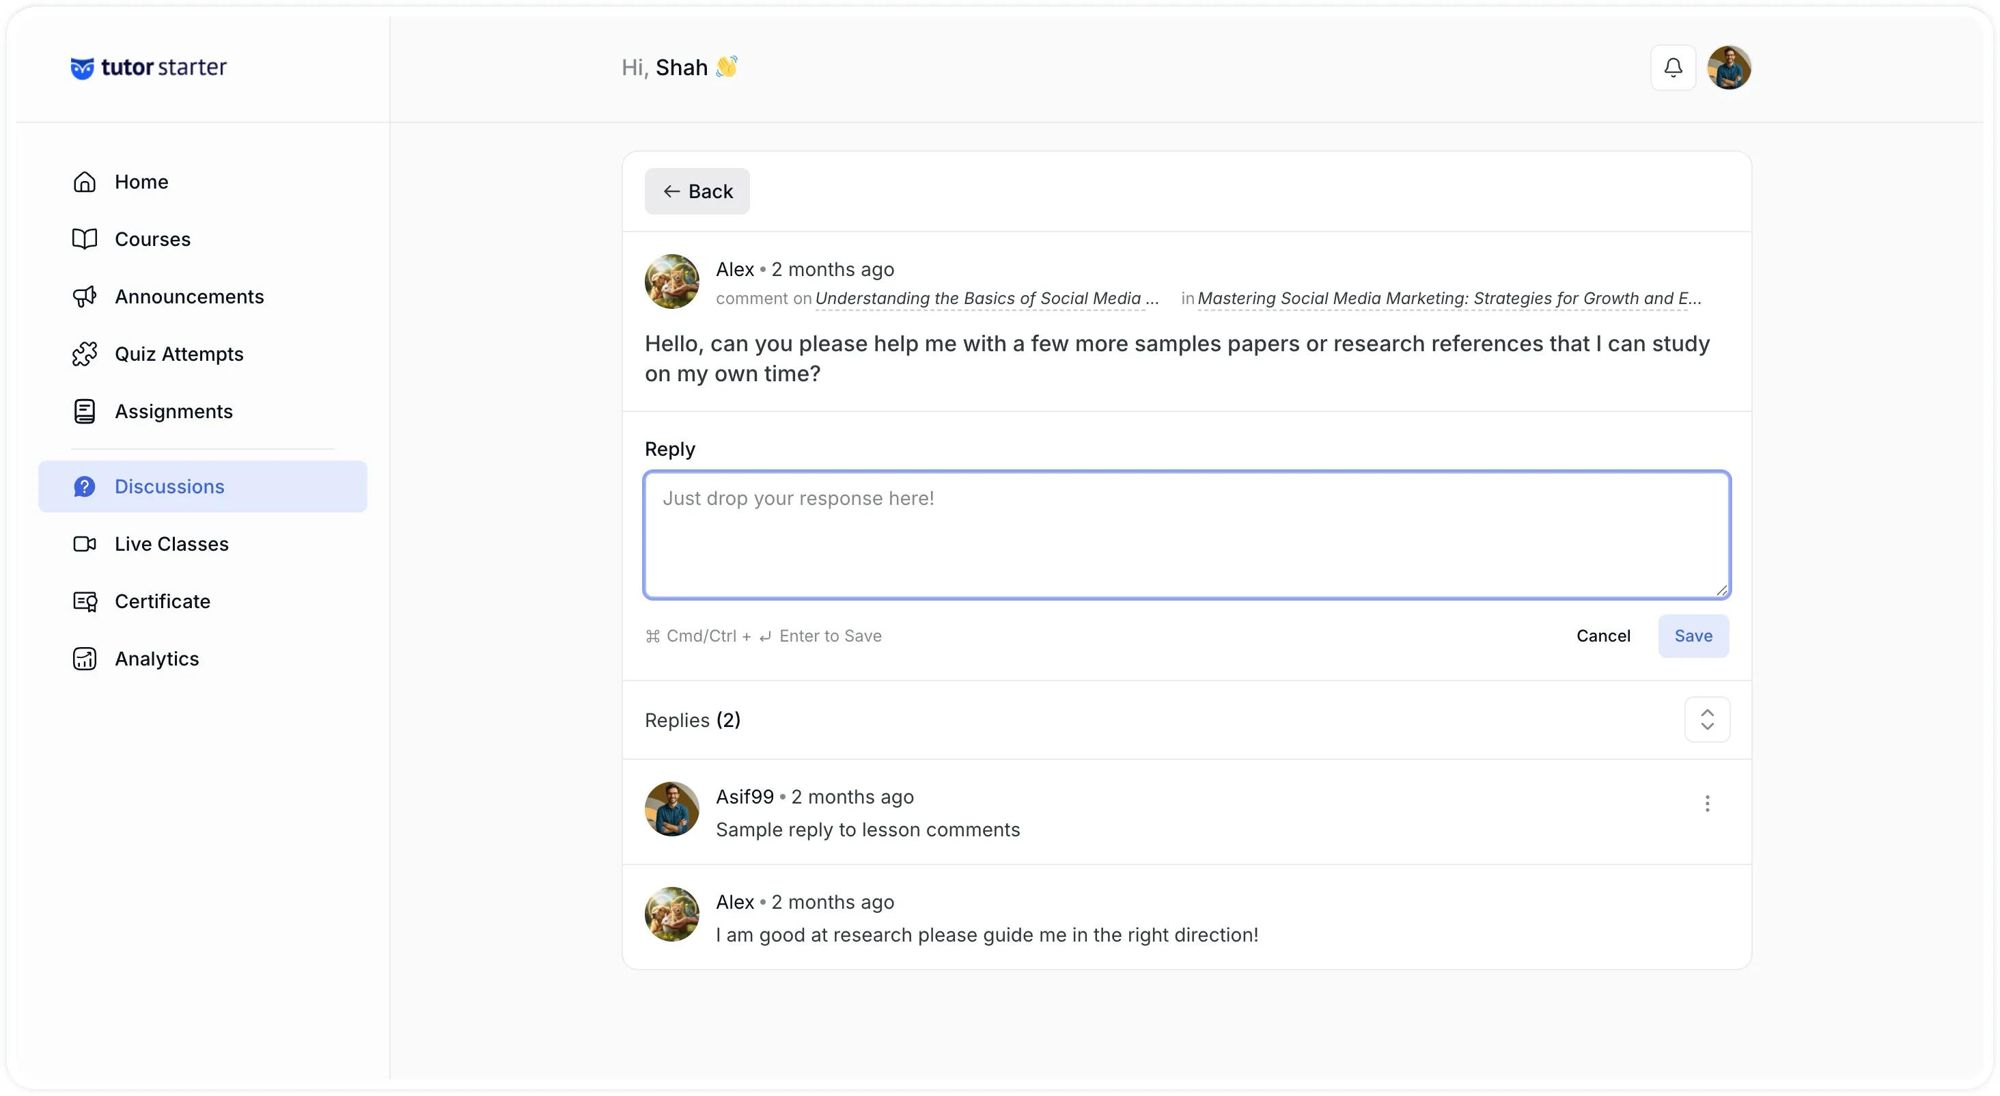
Task: Click the Home house icon
Action: [85, 182]
